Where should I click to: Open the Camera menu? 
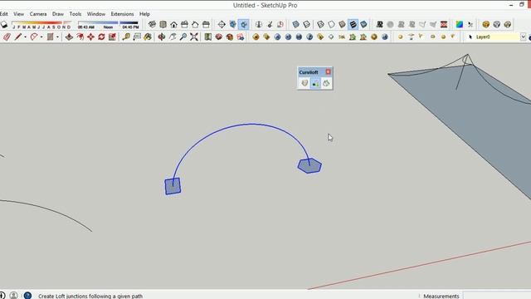38,14
